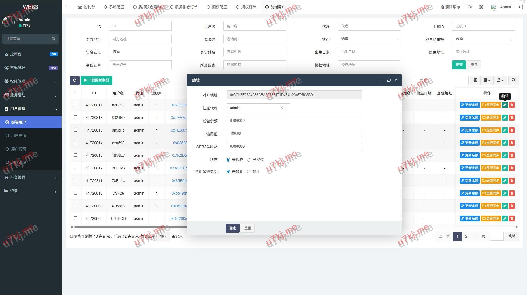Click the table search magnifier icon
This screenshot has width=527, height=295.
point(514,80)
